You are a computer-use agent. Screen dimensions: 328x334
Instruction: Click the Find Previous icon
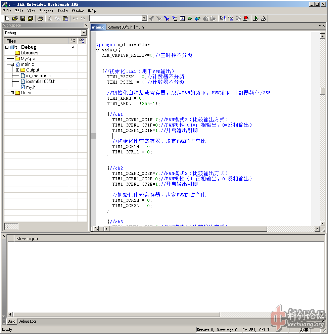tap(151, 18)
